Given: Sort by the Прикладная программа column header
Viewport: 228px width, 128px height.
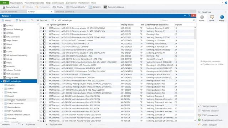Looking at the screenshot, I should point(158,25).
